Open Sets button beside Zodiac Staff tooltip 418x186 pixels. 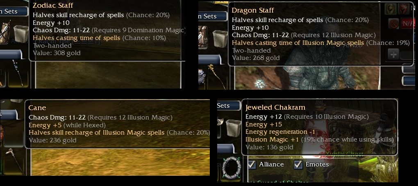[x=14, y=11]
